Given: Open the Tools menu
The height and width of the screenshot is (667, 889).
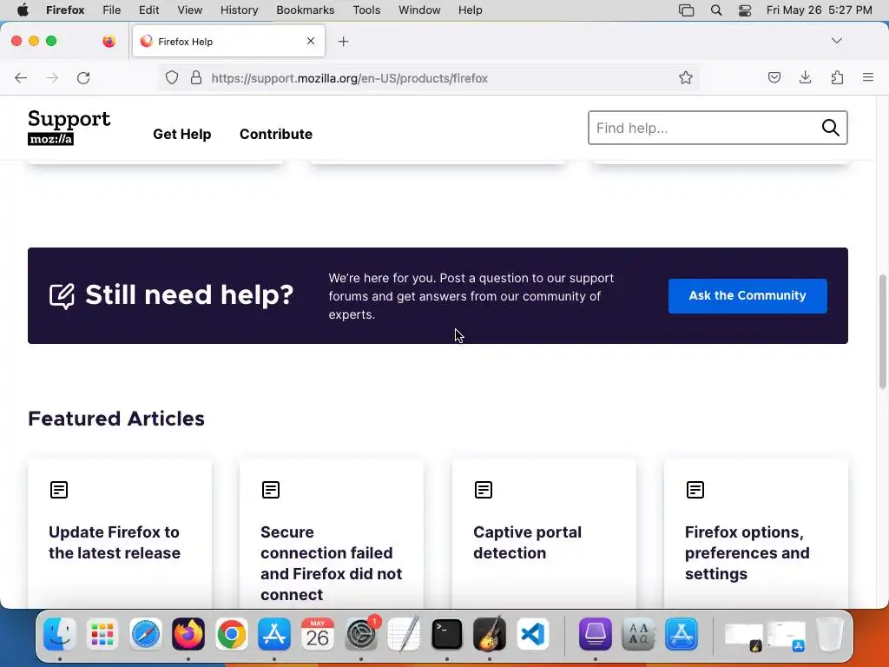Looking at the screenshot, I should coord(366,10).
